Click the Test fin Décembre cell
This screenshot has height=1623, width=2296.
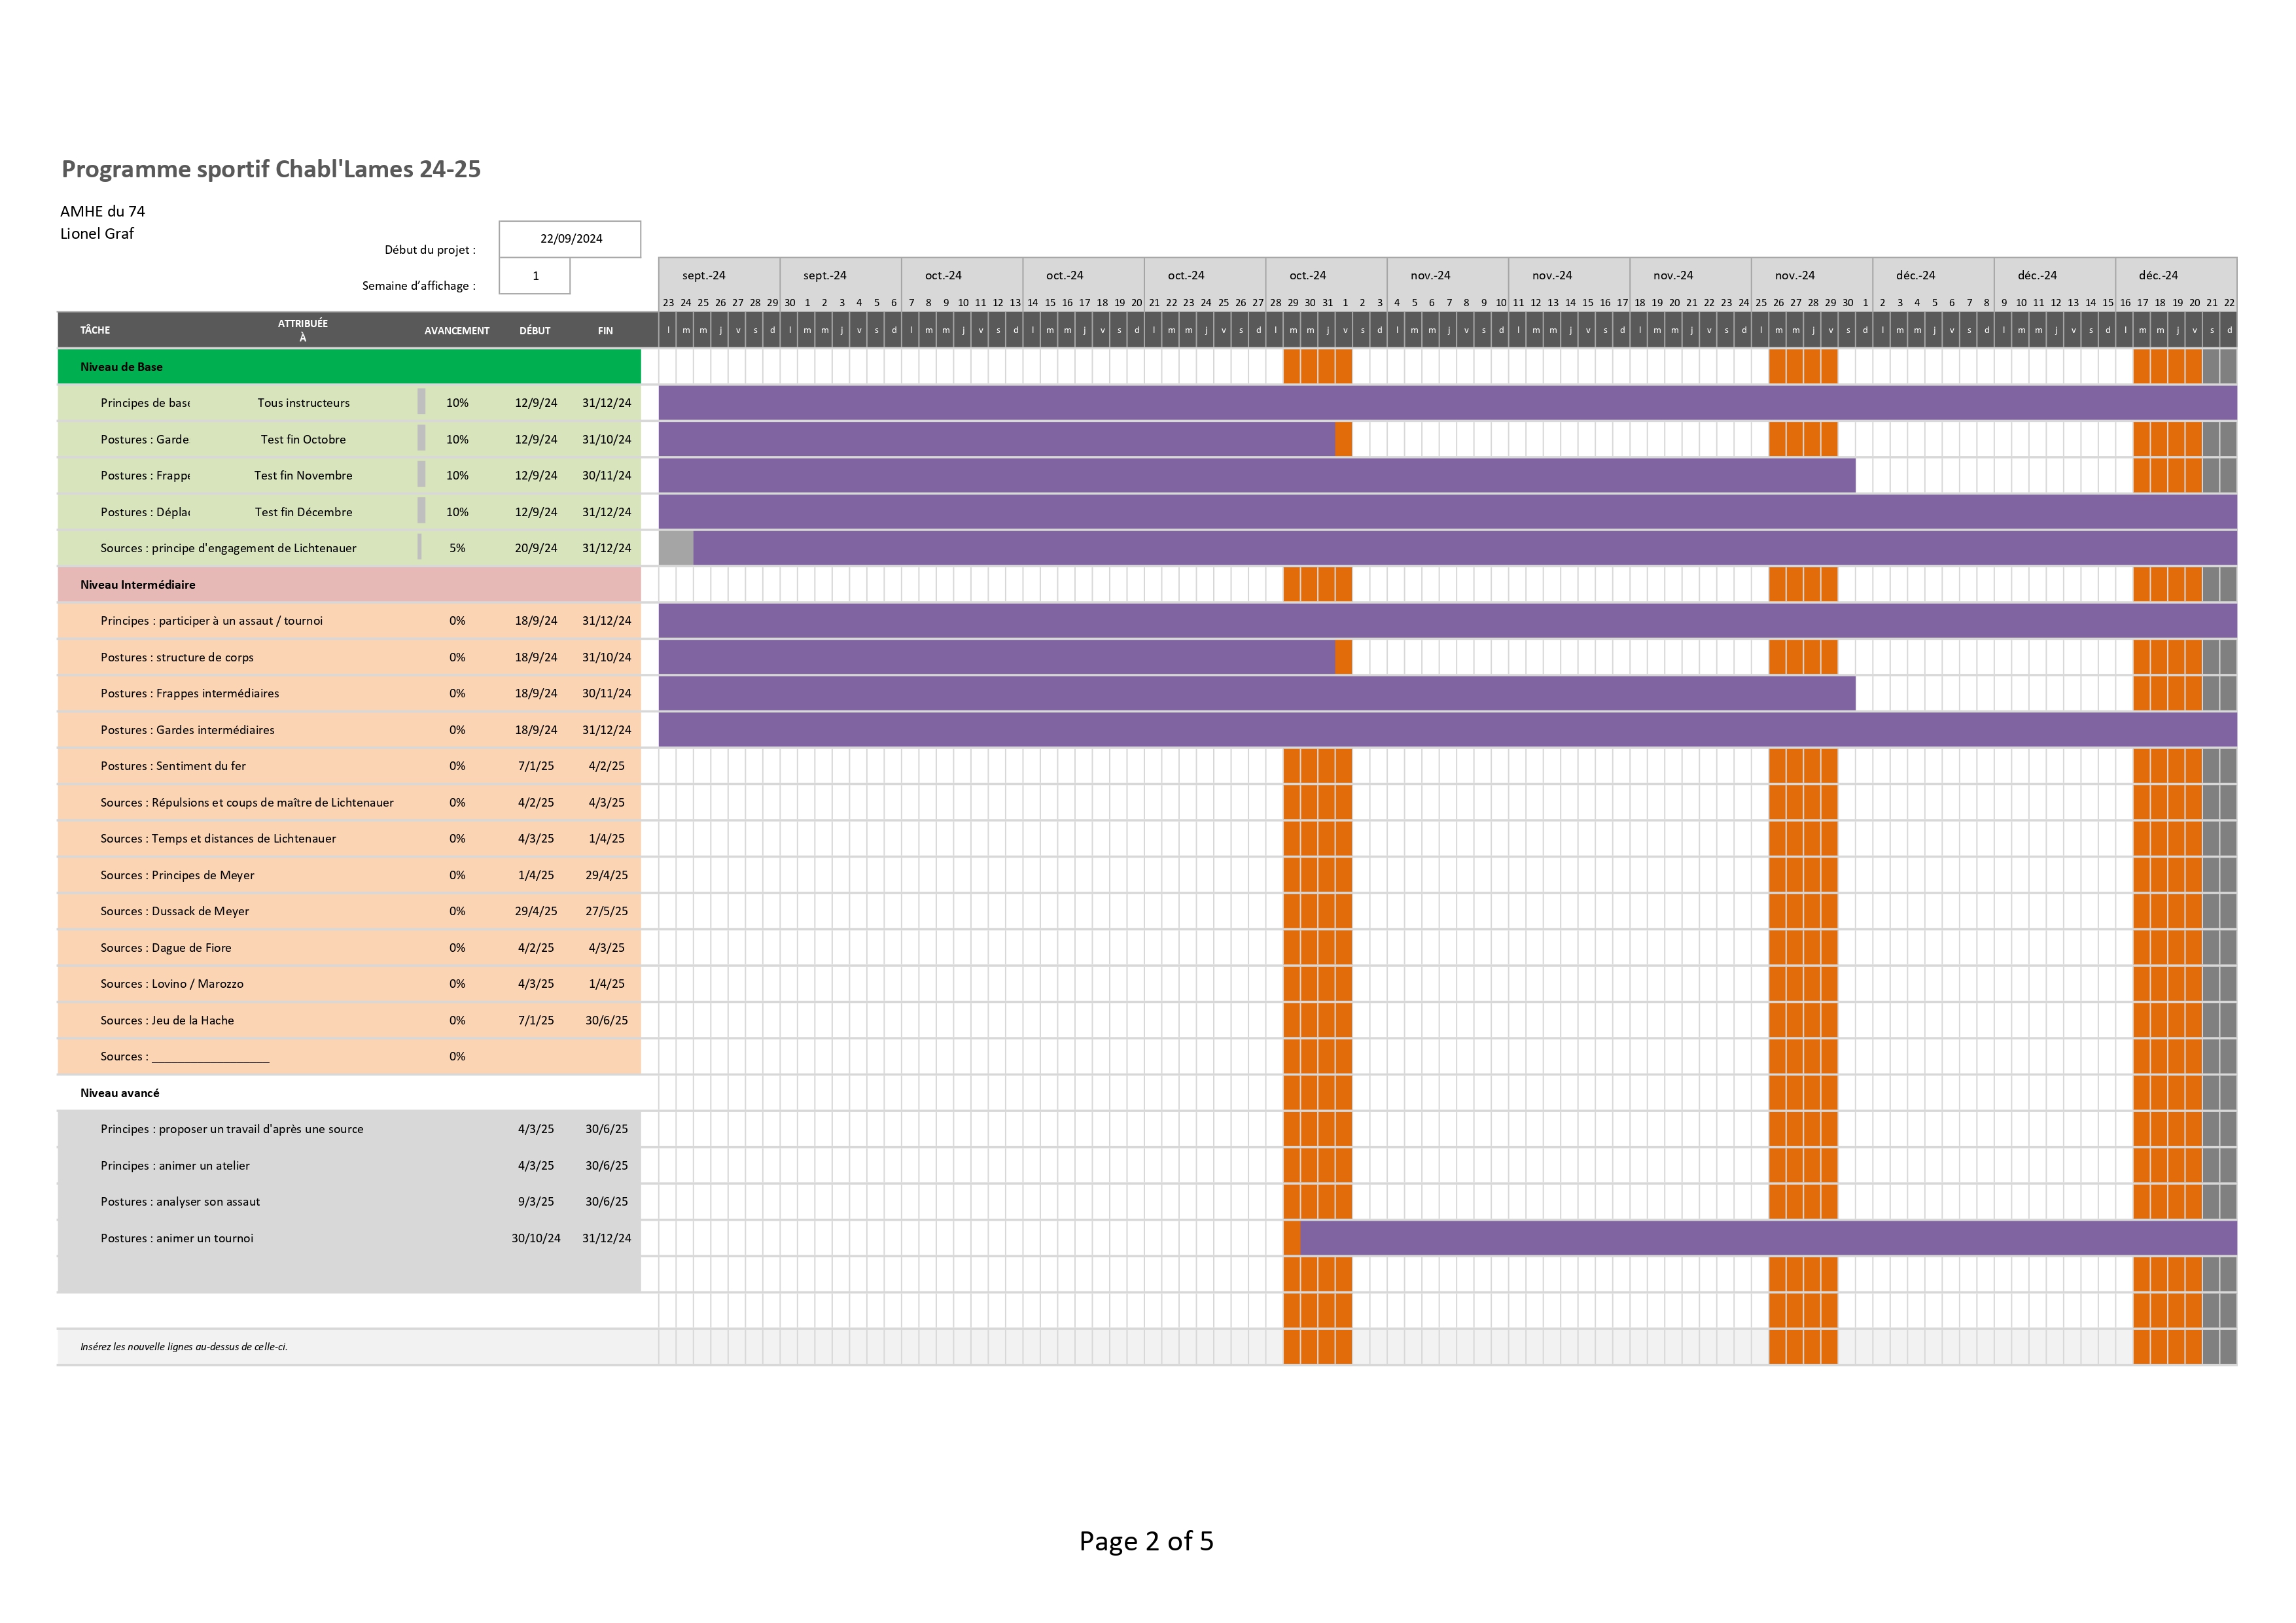click(303, 512)
